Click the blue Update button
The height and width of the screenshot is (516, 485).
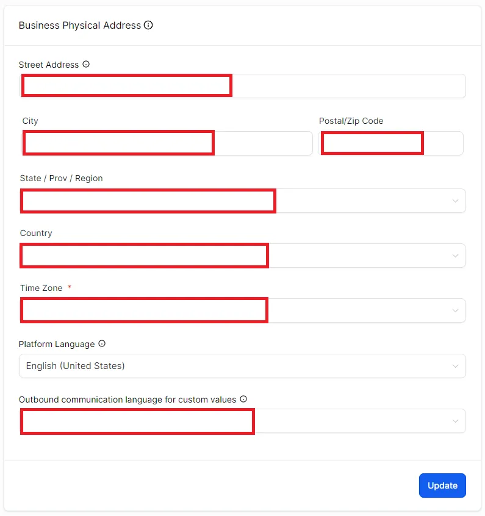[442, 486]
